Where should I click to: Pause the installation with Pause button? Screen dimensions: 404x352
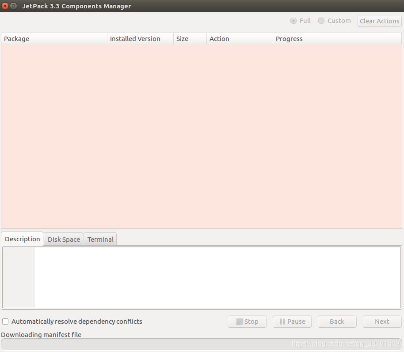pyautogui.click(x=292, y=322)
